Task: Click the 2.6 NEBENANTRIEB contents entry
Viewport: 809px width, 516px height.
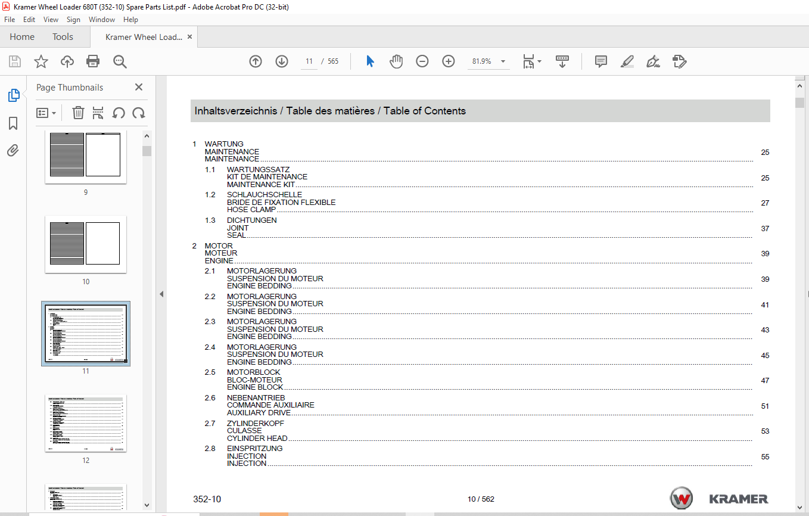Action: pos(487,405)
